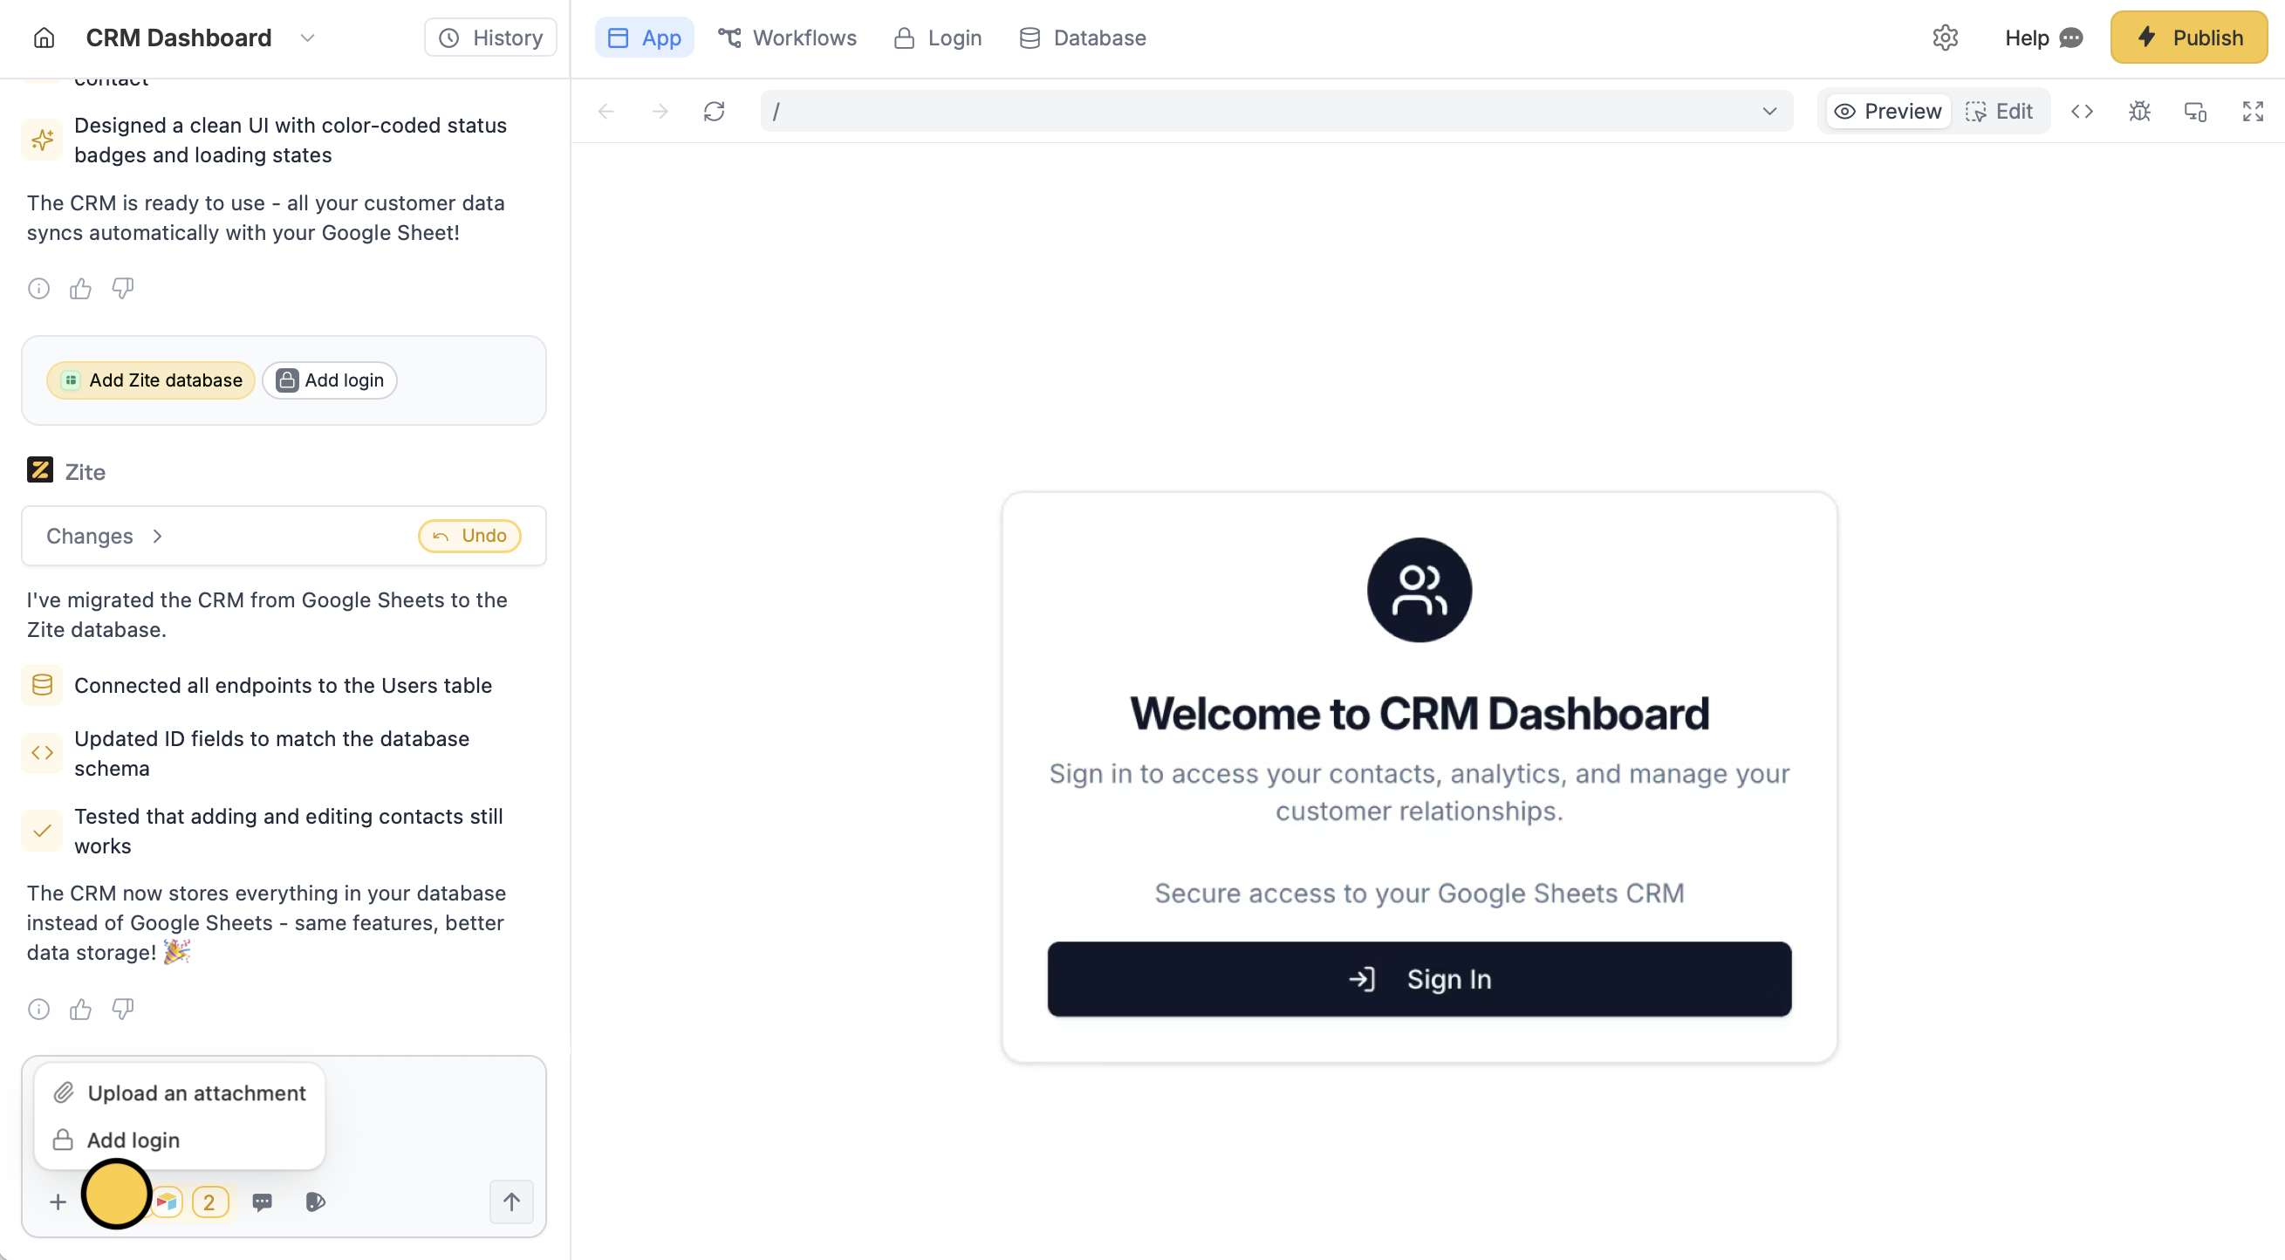
Task: Switch to Preview mode
Action: tap(1888, 112)
